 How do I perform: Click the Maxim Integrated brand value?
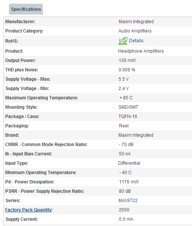[136, 135]
